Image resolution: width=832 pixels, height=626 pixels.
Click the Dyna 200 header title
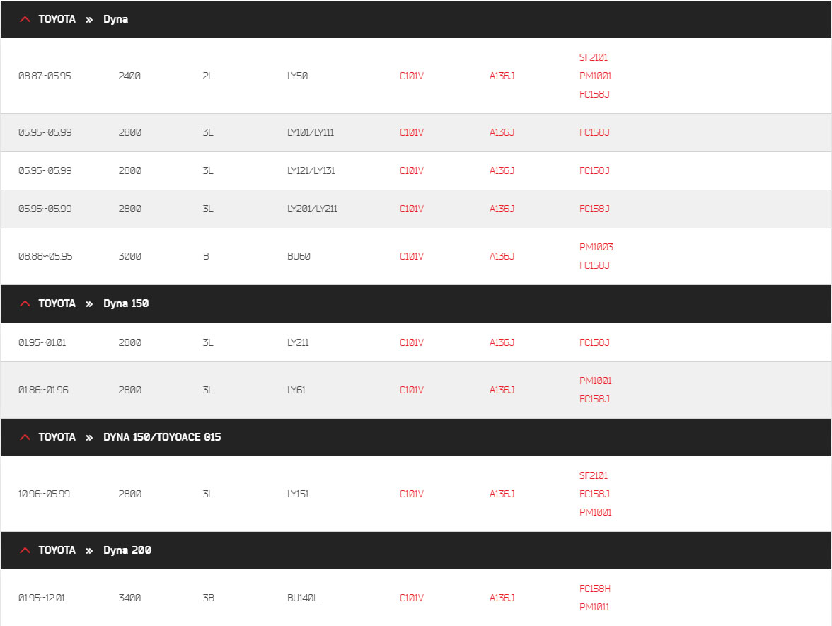[127, 550]
